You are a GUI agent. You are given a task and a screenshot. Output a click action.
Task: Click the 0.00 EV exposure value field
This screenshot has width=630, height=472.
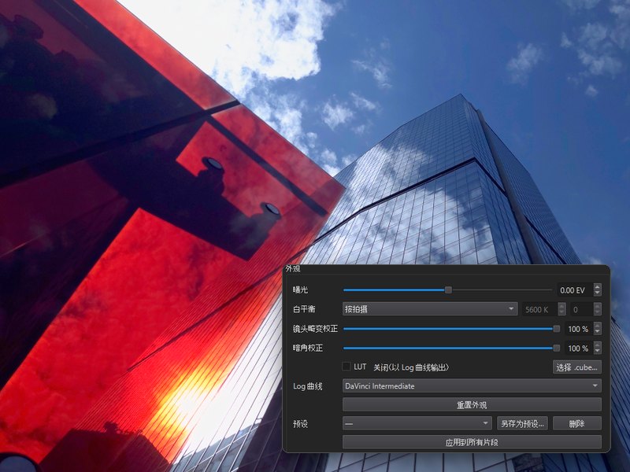(575, 289)
